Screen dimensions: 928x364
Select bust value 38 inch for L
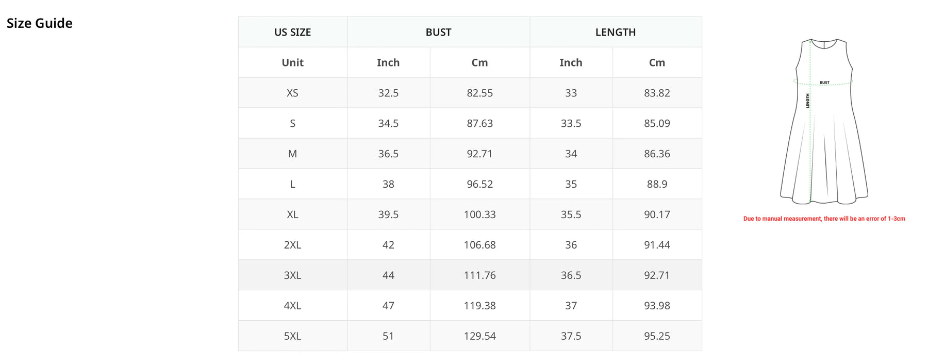pyautogui.click(x=388, y=184)
